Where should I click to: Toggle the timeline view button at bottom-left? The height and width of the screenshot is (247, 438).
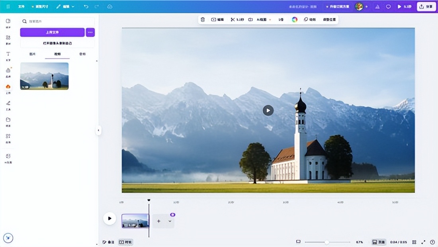click(125, 242)
